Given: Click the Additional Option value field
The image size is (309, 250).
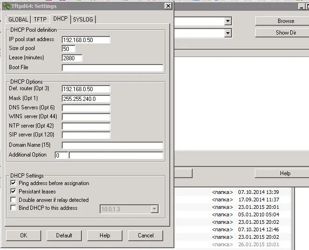Looking at the screenshot, I should 116,155.
